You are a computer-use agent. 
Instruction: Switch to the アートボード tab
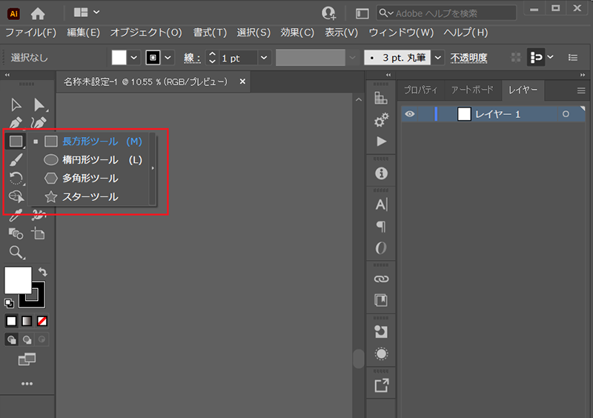click(472, 90)
